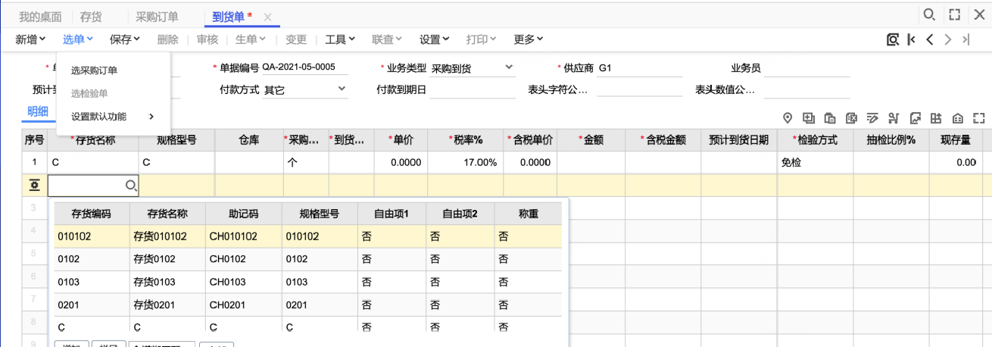Click the add-row copy icon above grid
992x347 pixels.
coord(809,118)
